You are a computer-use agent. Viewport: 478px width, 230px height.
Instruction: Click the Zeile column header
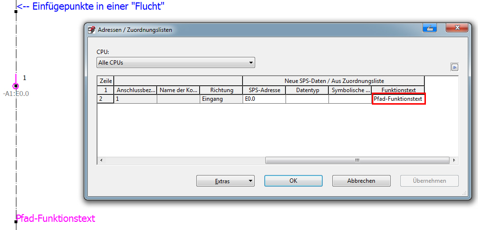tap(106, 81)
